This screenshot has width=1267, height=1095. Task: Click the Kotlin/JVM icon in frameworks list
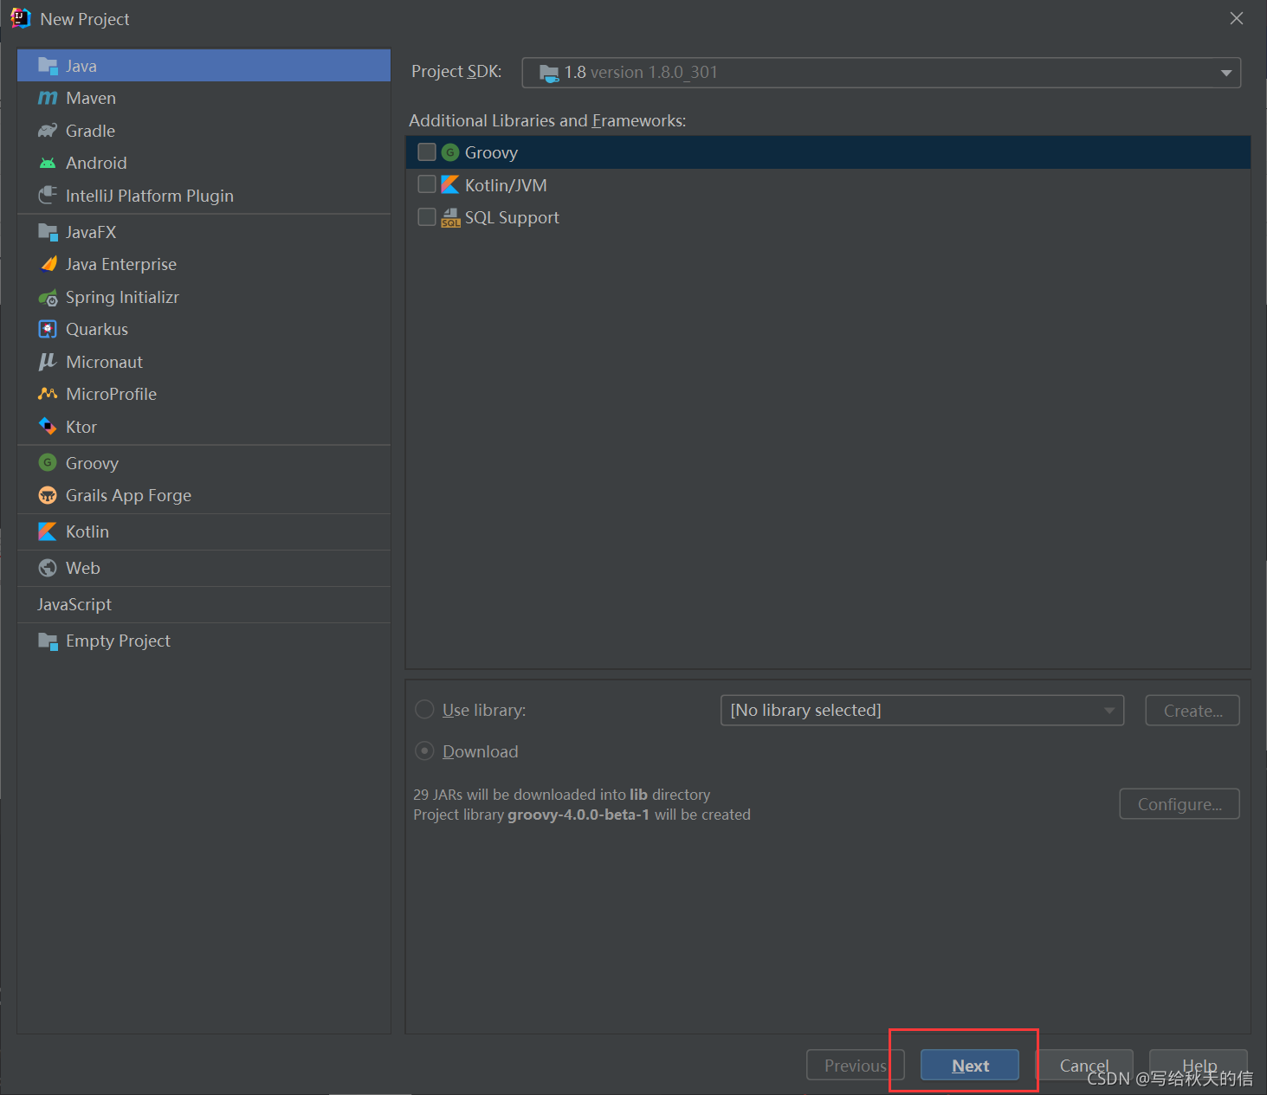point(450,184)
